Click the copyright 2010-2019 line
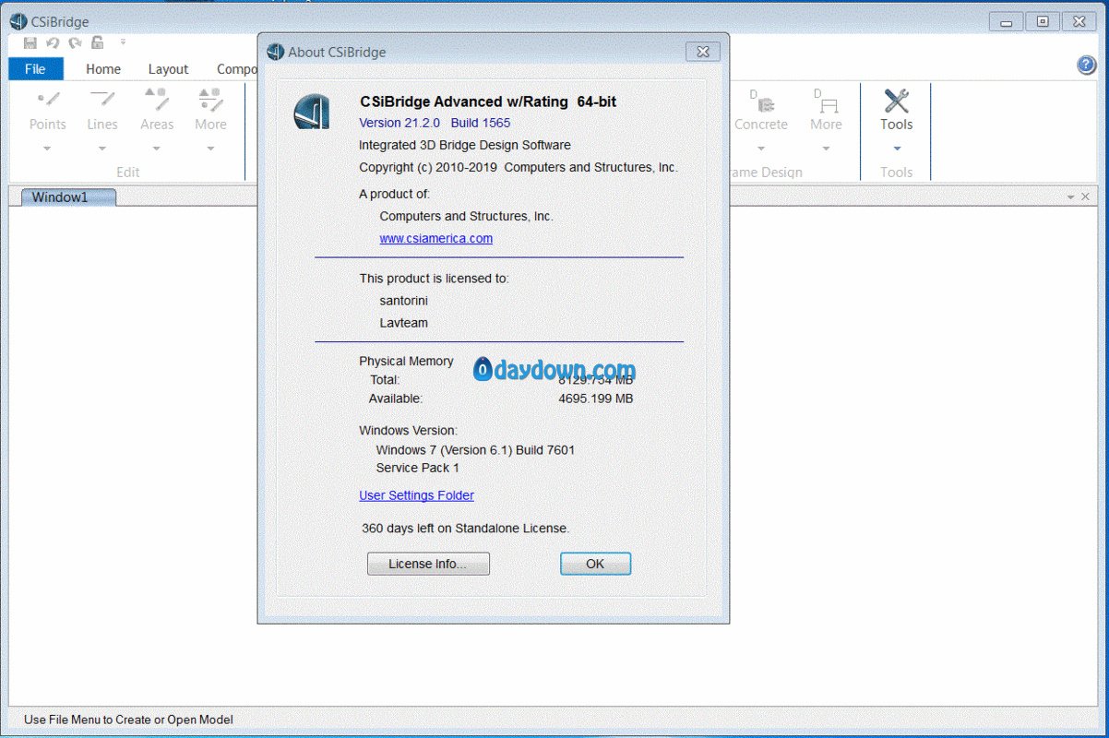 point(519,167)
